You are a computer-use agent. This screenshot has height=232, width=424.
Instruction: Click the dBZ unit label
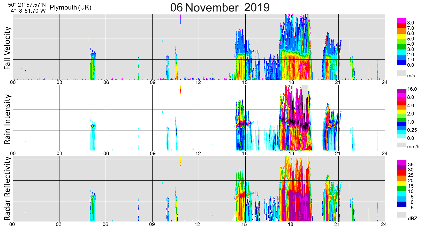(413, 218)
